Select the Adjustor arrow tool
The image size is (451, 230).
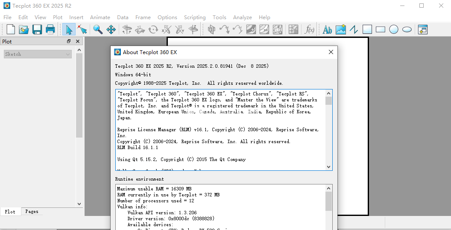click(82, 29)
